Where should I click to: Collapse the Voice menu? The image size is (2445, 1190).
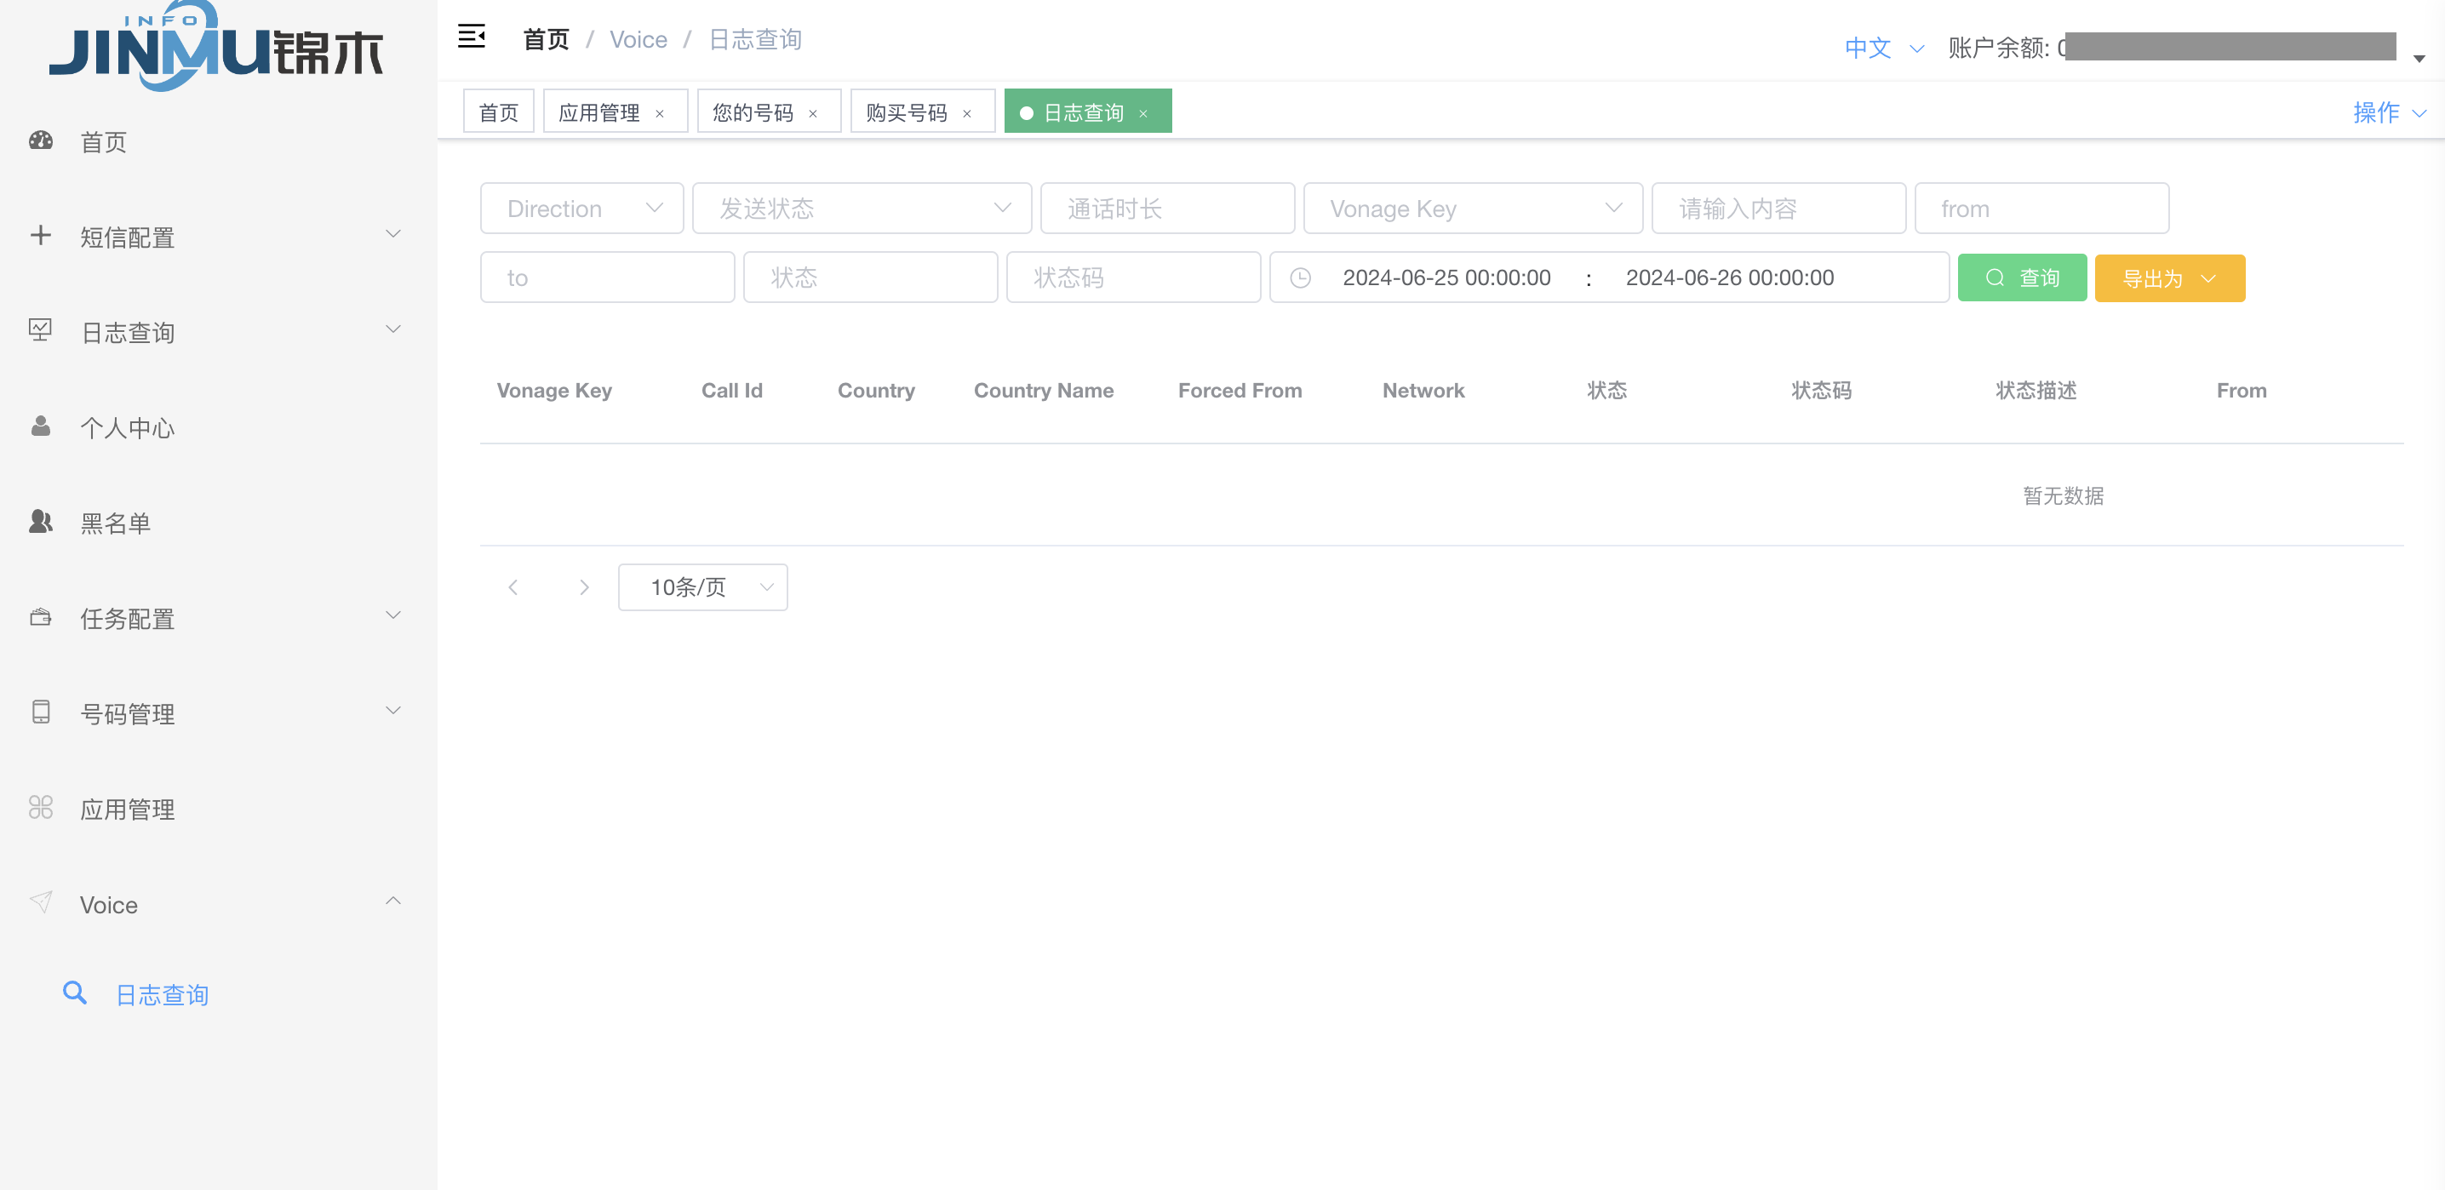coord(218,903)
